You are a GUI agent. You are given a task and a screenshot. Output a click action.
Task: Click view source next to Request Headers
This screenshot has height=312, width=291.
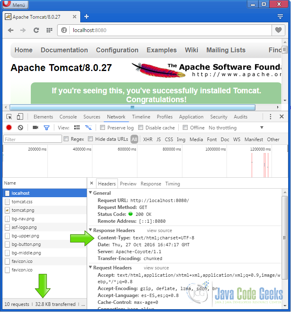156,268
